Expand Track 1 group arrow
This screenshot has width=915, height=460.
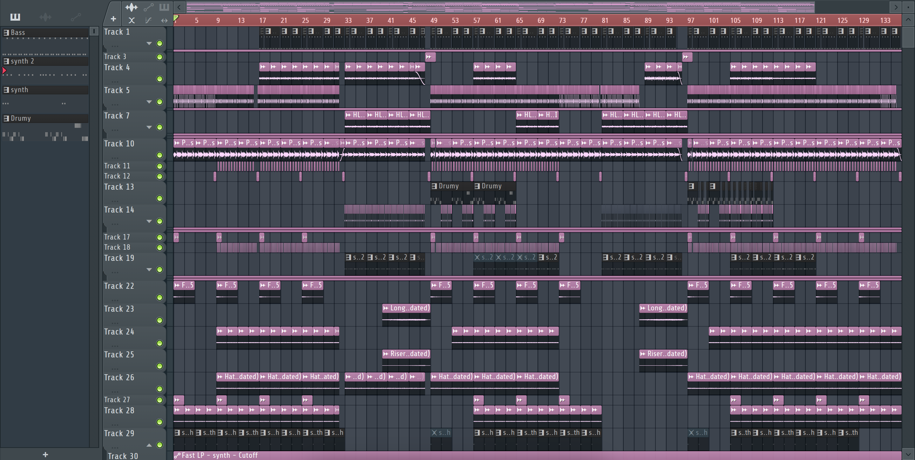tap(149, 43)
